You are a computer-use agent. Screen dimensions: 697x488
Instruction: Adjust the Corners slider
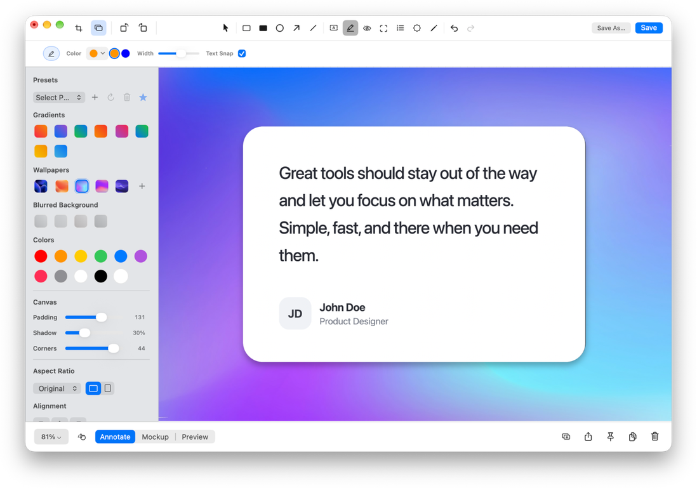[x=93, y=348]
